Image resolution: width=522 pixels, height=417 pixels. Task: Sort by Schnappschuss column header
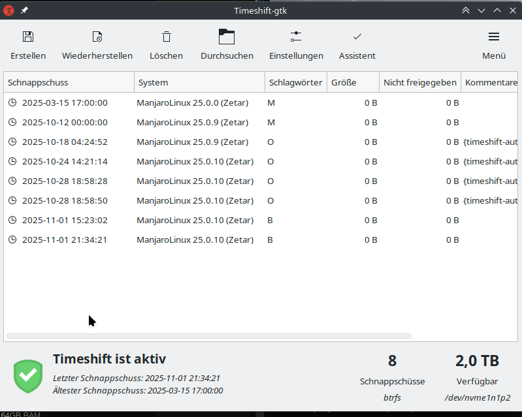(69, 82)
